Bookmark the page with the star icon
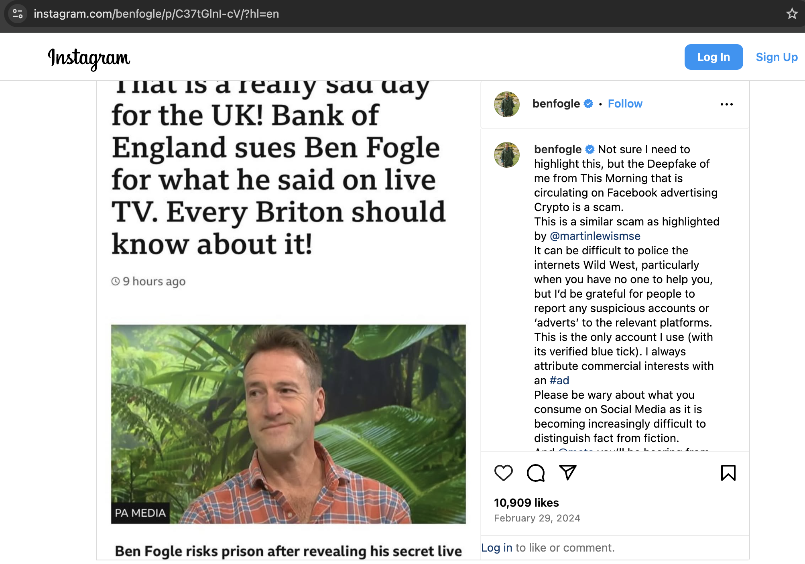 [x=791, y=14]
